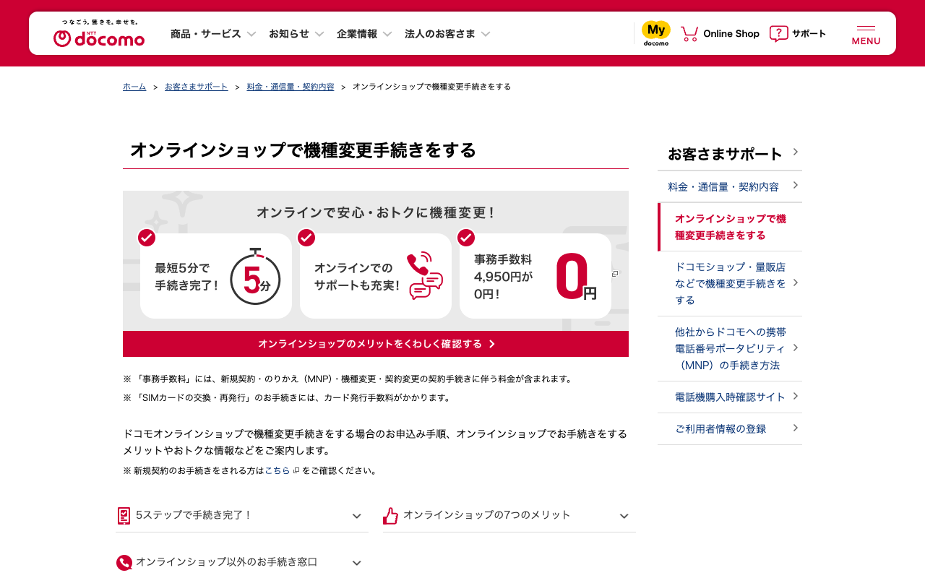Select 料金・通信量・契約内容 in the sidebar
The width and height of the screenshot is (925, 578).
730,187
